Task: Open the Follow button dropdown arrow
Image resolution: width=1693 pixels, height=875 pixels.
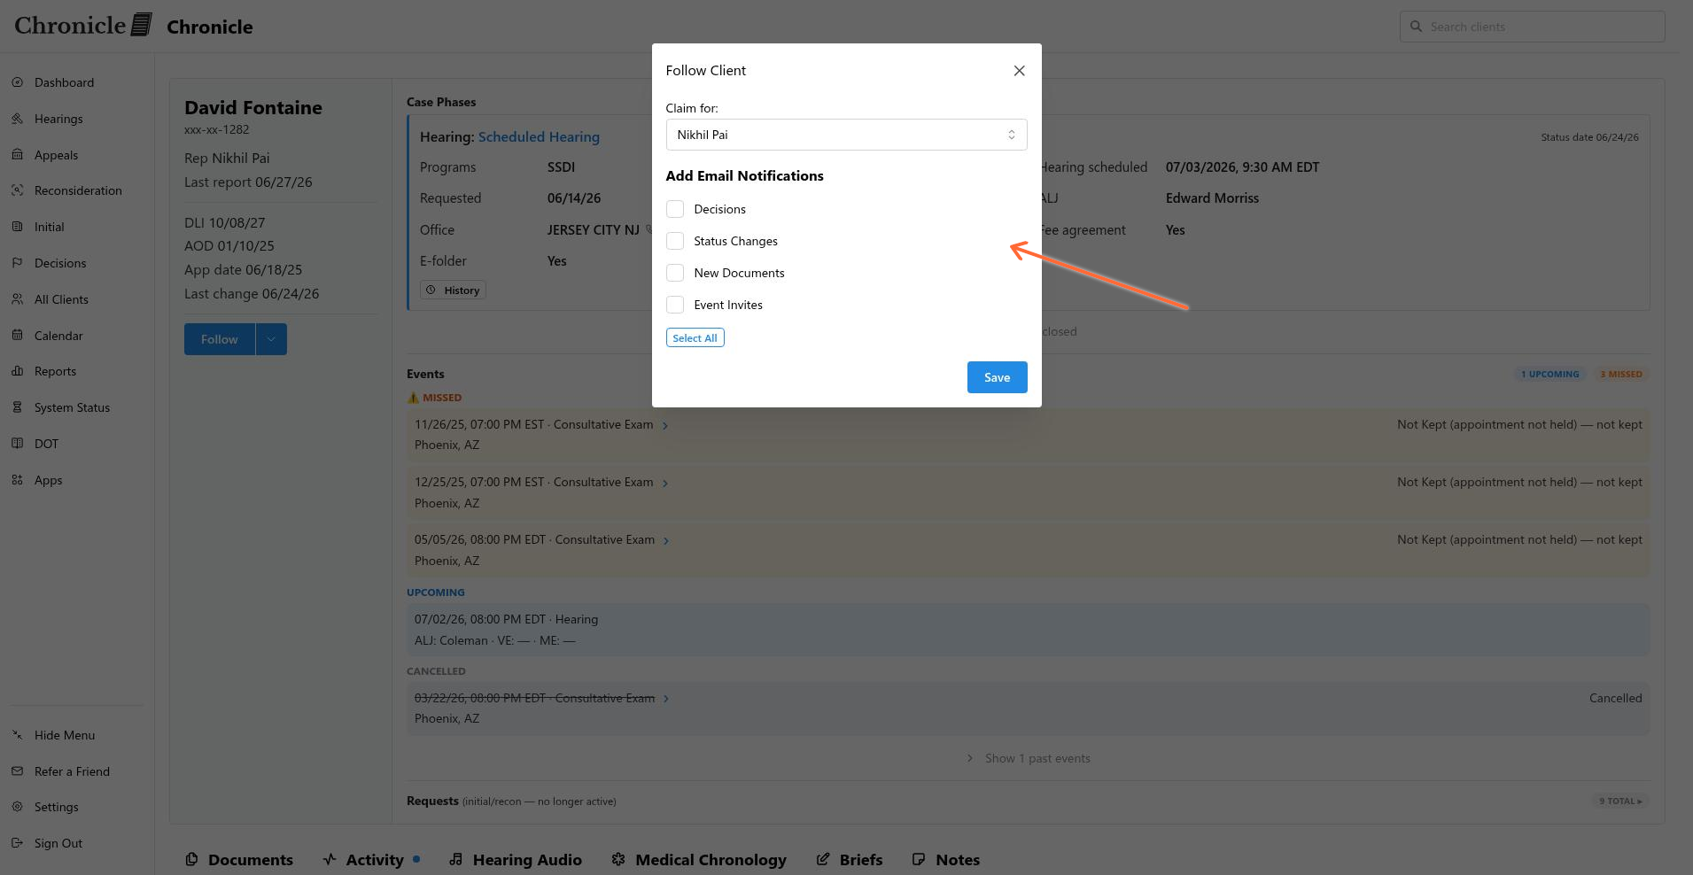Action: click(271, 339)
